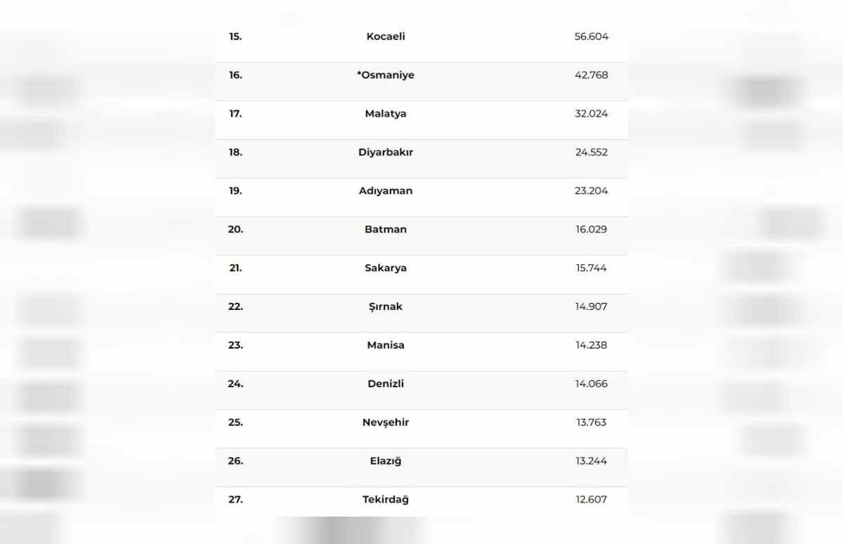Viewport: 843px width, 544px height.
Task: Click the *Osmaniye city label
Action: click(x=386, y=75)
